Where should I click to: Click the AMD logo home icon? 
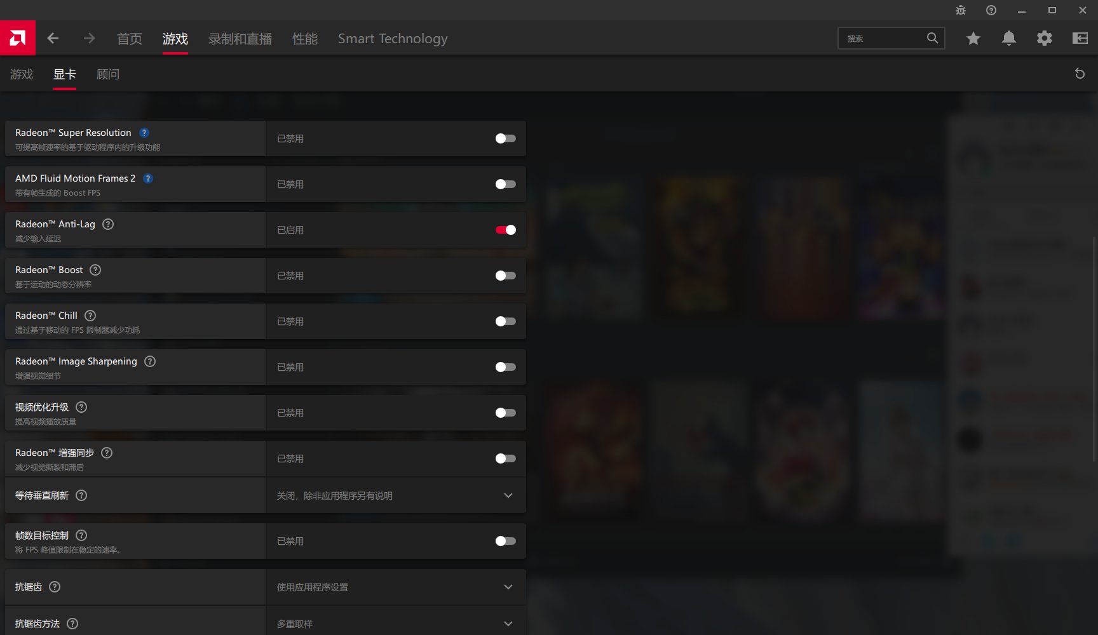click(18, 38)
